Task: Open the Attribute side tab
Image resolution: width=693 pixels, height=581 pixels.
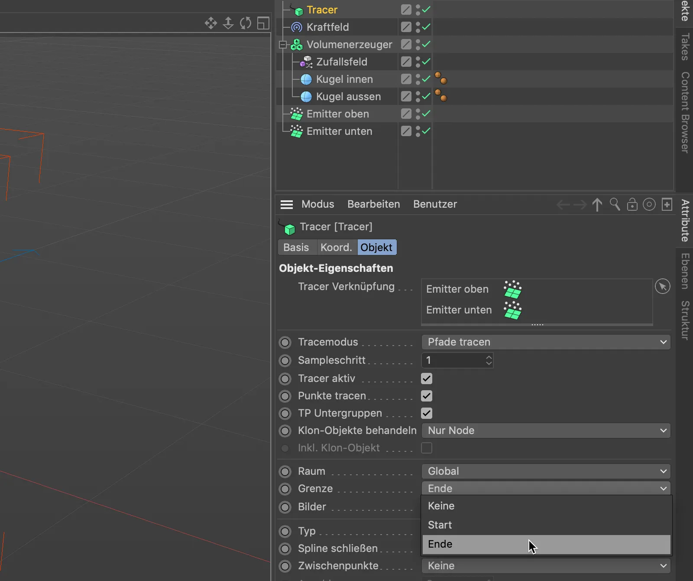Action: point(685,221)
